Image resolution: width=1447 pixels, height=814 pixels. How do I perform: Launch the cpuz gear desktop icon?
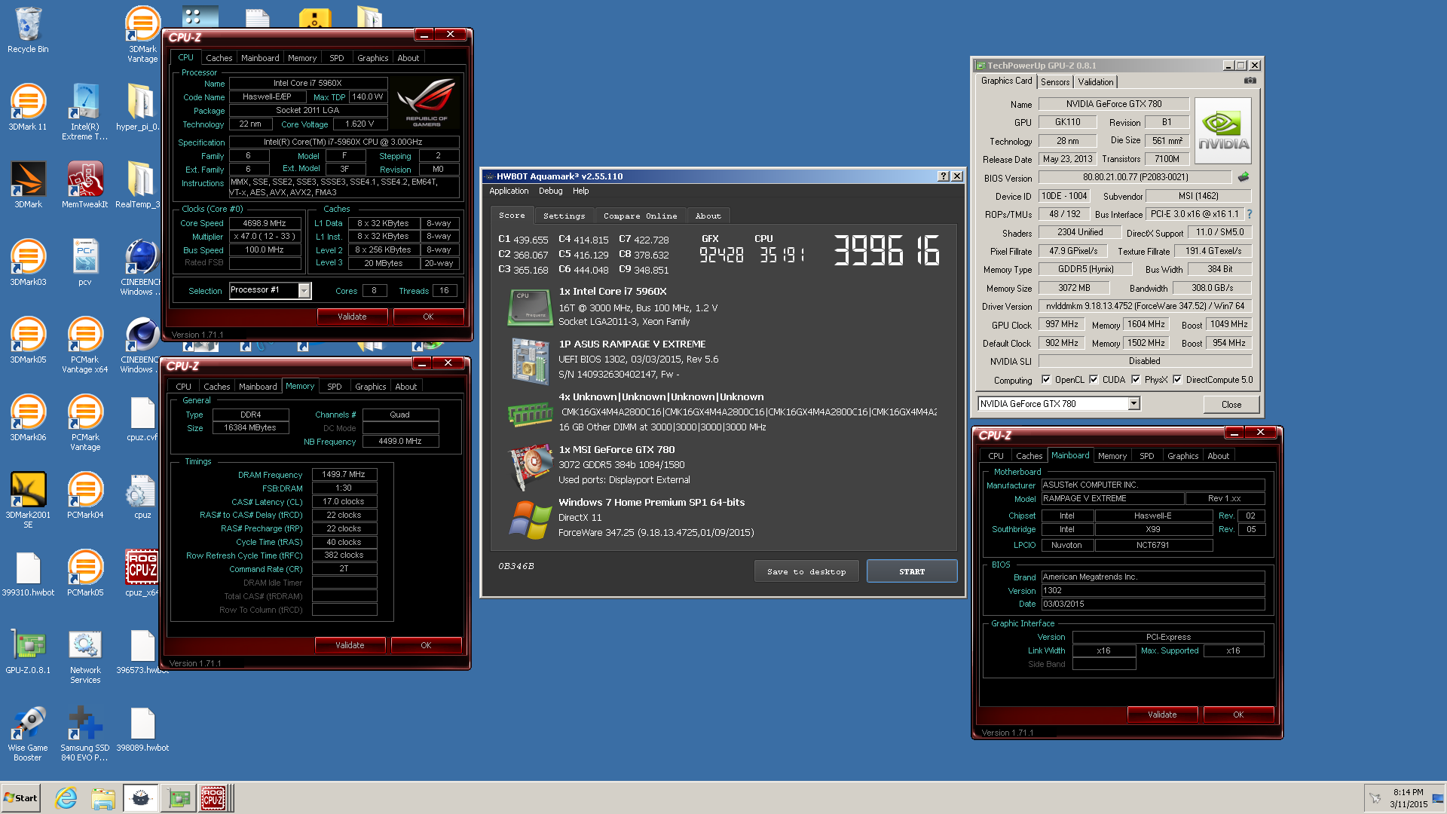pos(141,496)
